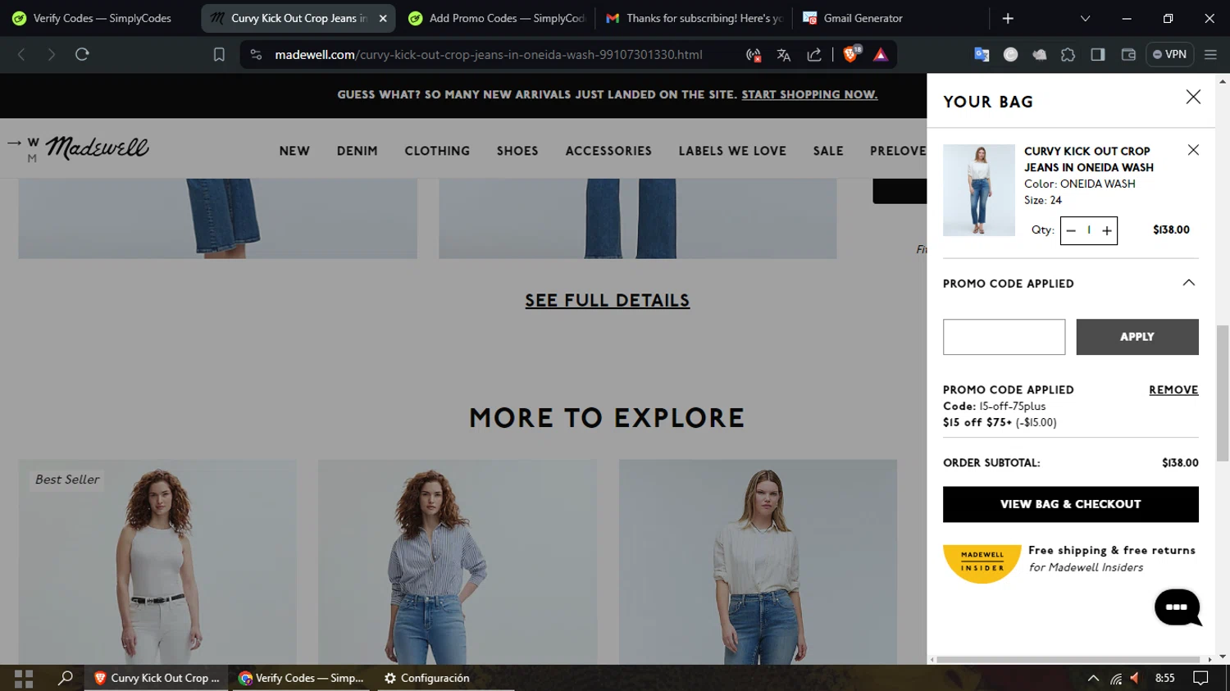1230x691 pixels.
Task: Show hidden system tray icons
Action: tap(1093, 678)
